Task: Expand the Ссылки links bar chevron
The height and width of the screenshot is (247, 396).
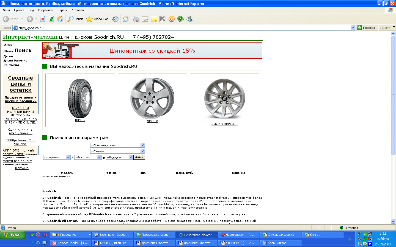Action: [394, 27]
